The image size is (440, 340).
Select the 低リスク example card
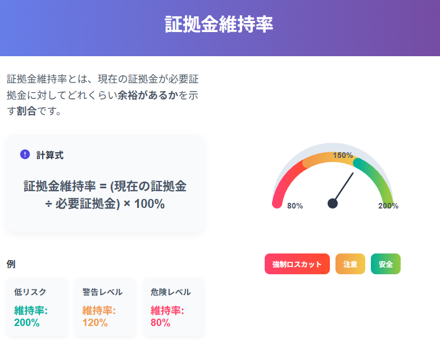coord(37,307)
